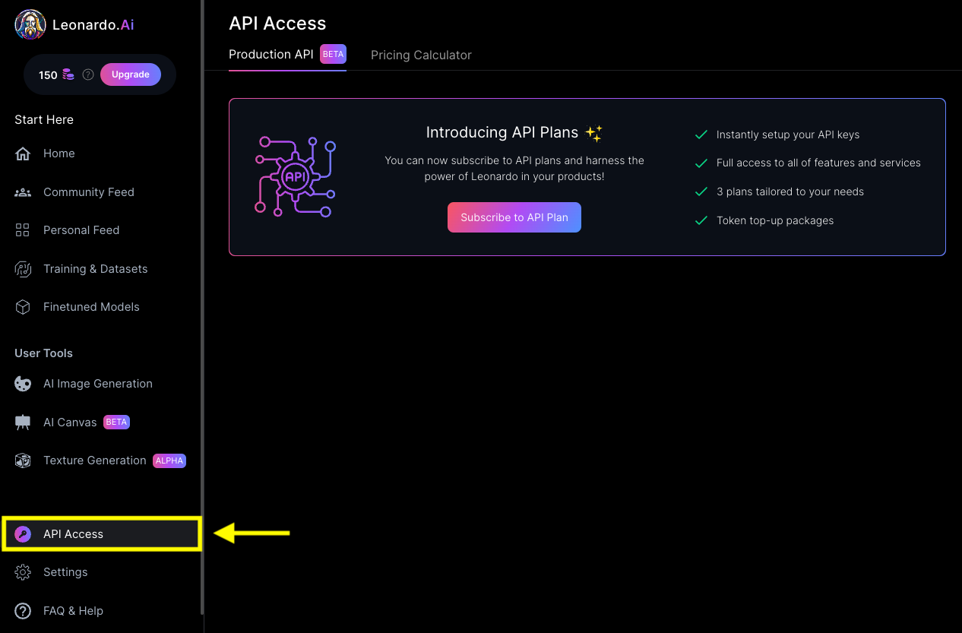This screenshot has width=962, height=633.
Task: Click checkmark beside '3 plans tailored'
Action: click(701, 191)
